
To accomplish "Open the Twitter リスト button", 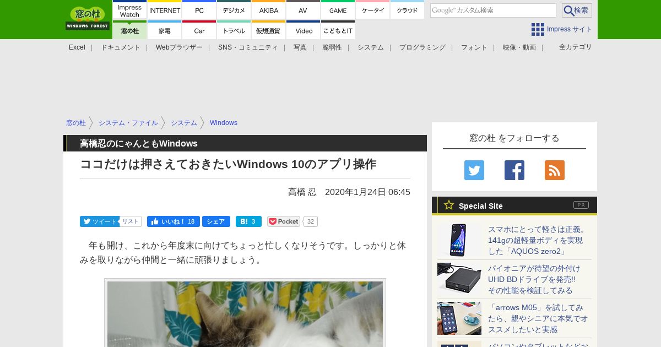I will point(131,221).
